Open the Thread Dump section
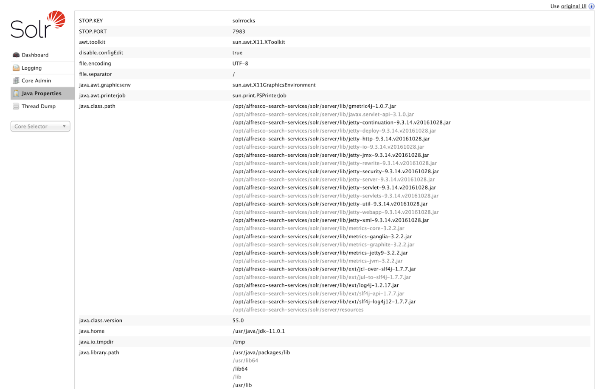The height and width of the screenshot is (389, 601). pos(38,106)
